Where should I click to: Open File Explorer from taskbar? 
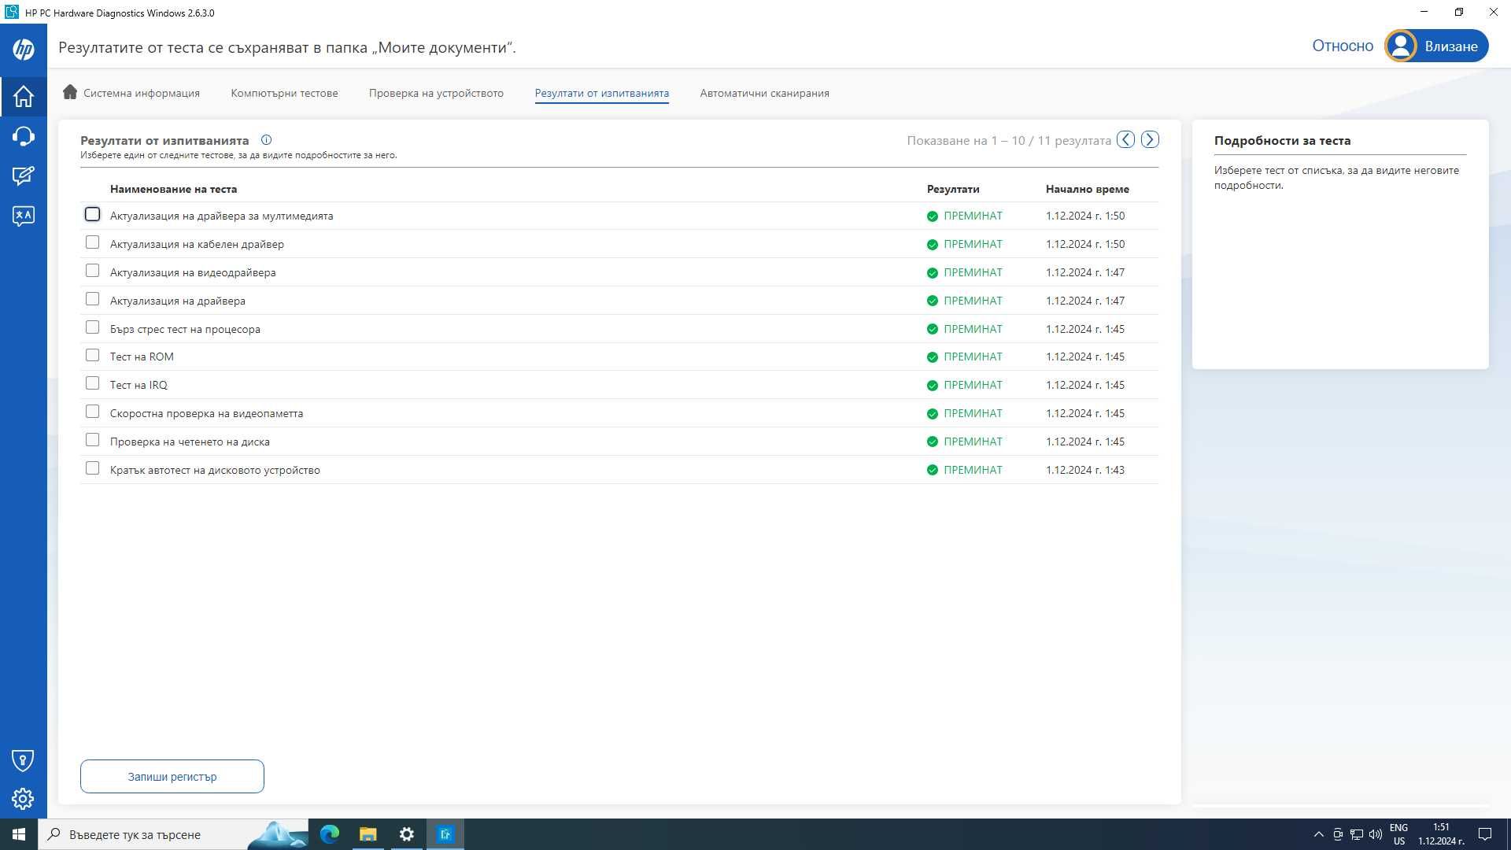point(368,834)
